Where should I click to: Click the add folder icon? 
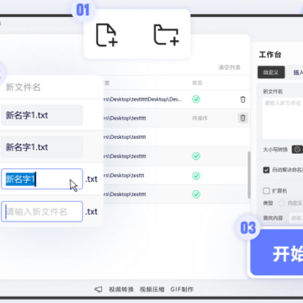[x=167, y=35]
